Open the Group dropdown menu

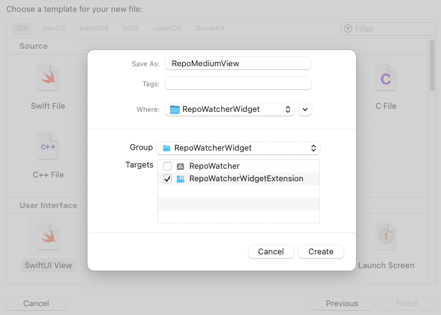238,148
